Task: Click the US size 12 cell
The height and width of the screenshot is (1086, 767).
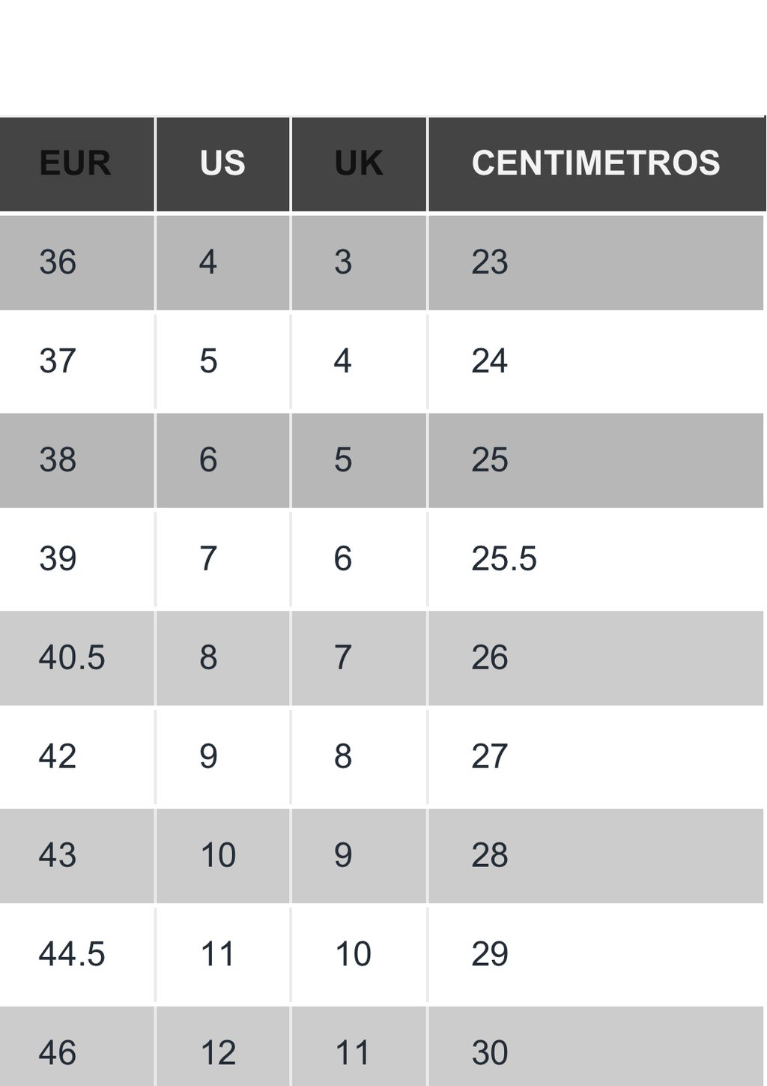Action: [x=223, y=1047]
